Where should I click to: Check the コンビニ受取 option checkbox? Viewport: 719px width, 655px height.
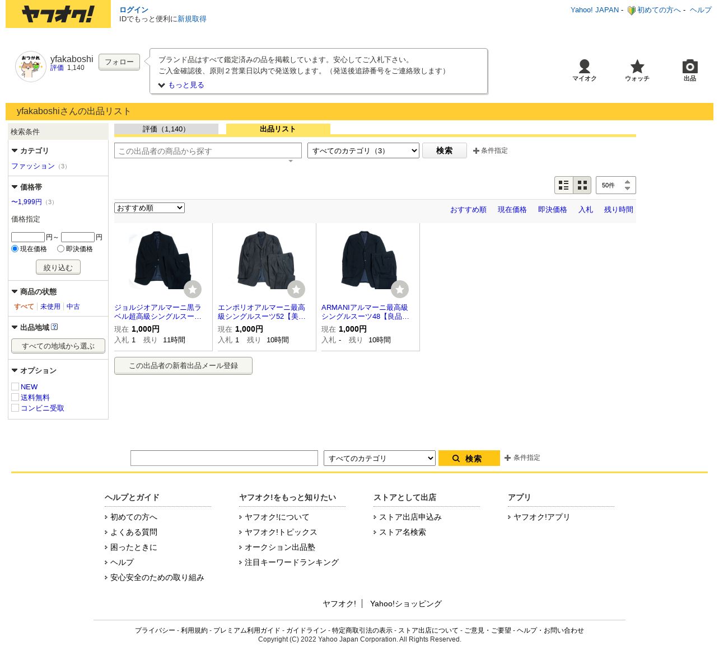click(x=15, y=408)
